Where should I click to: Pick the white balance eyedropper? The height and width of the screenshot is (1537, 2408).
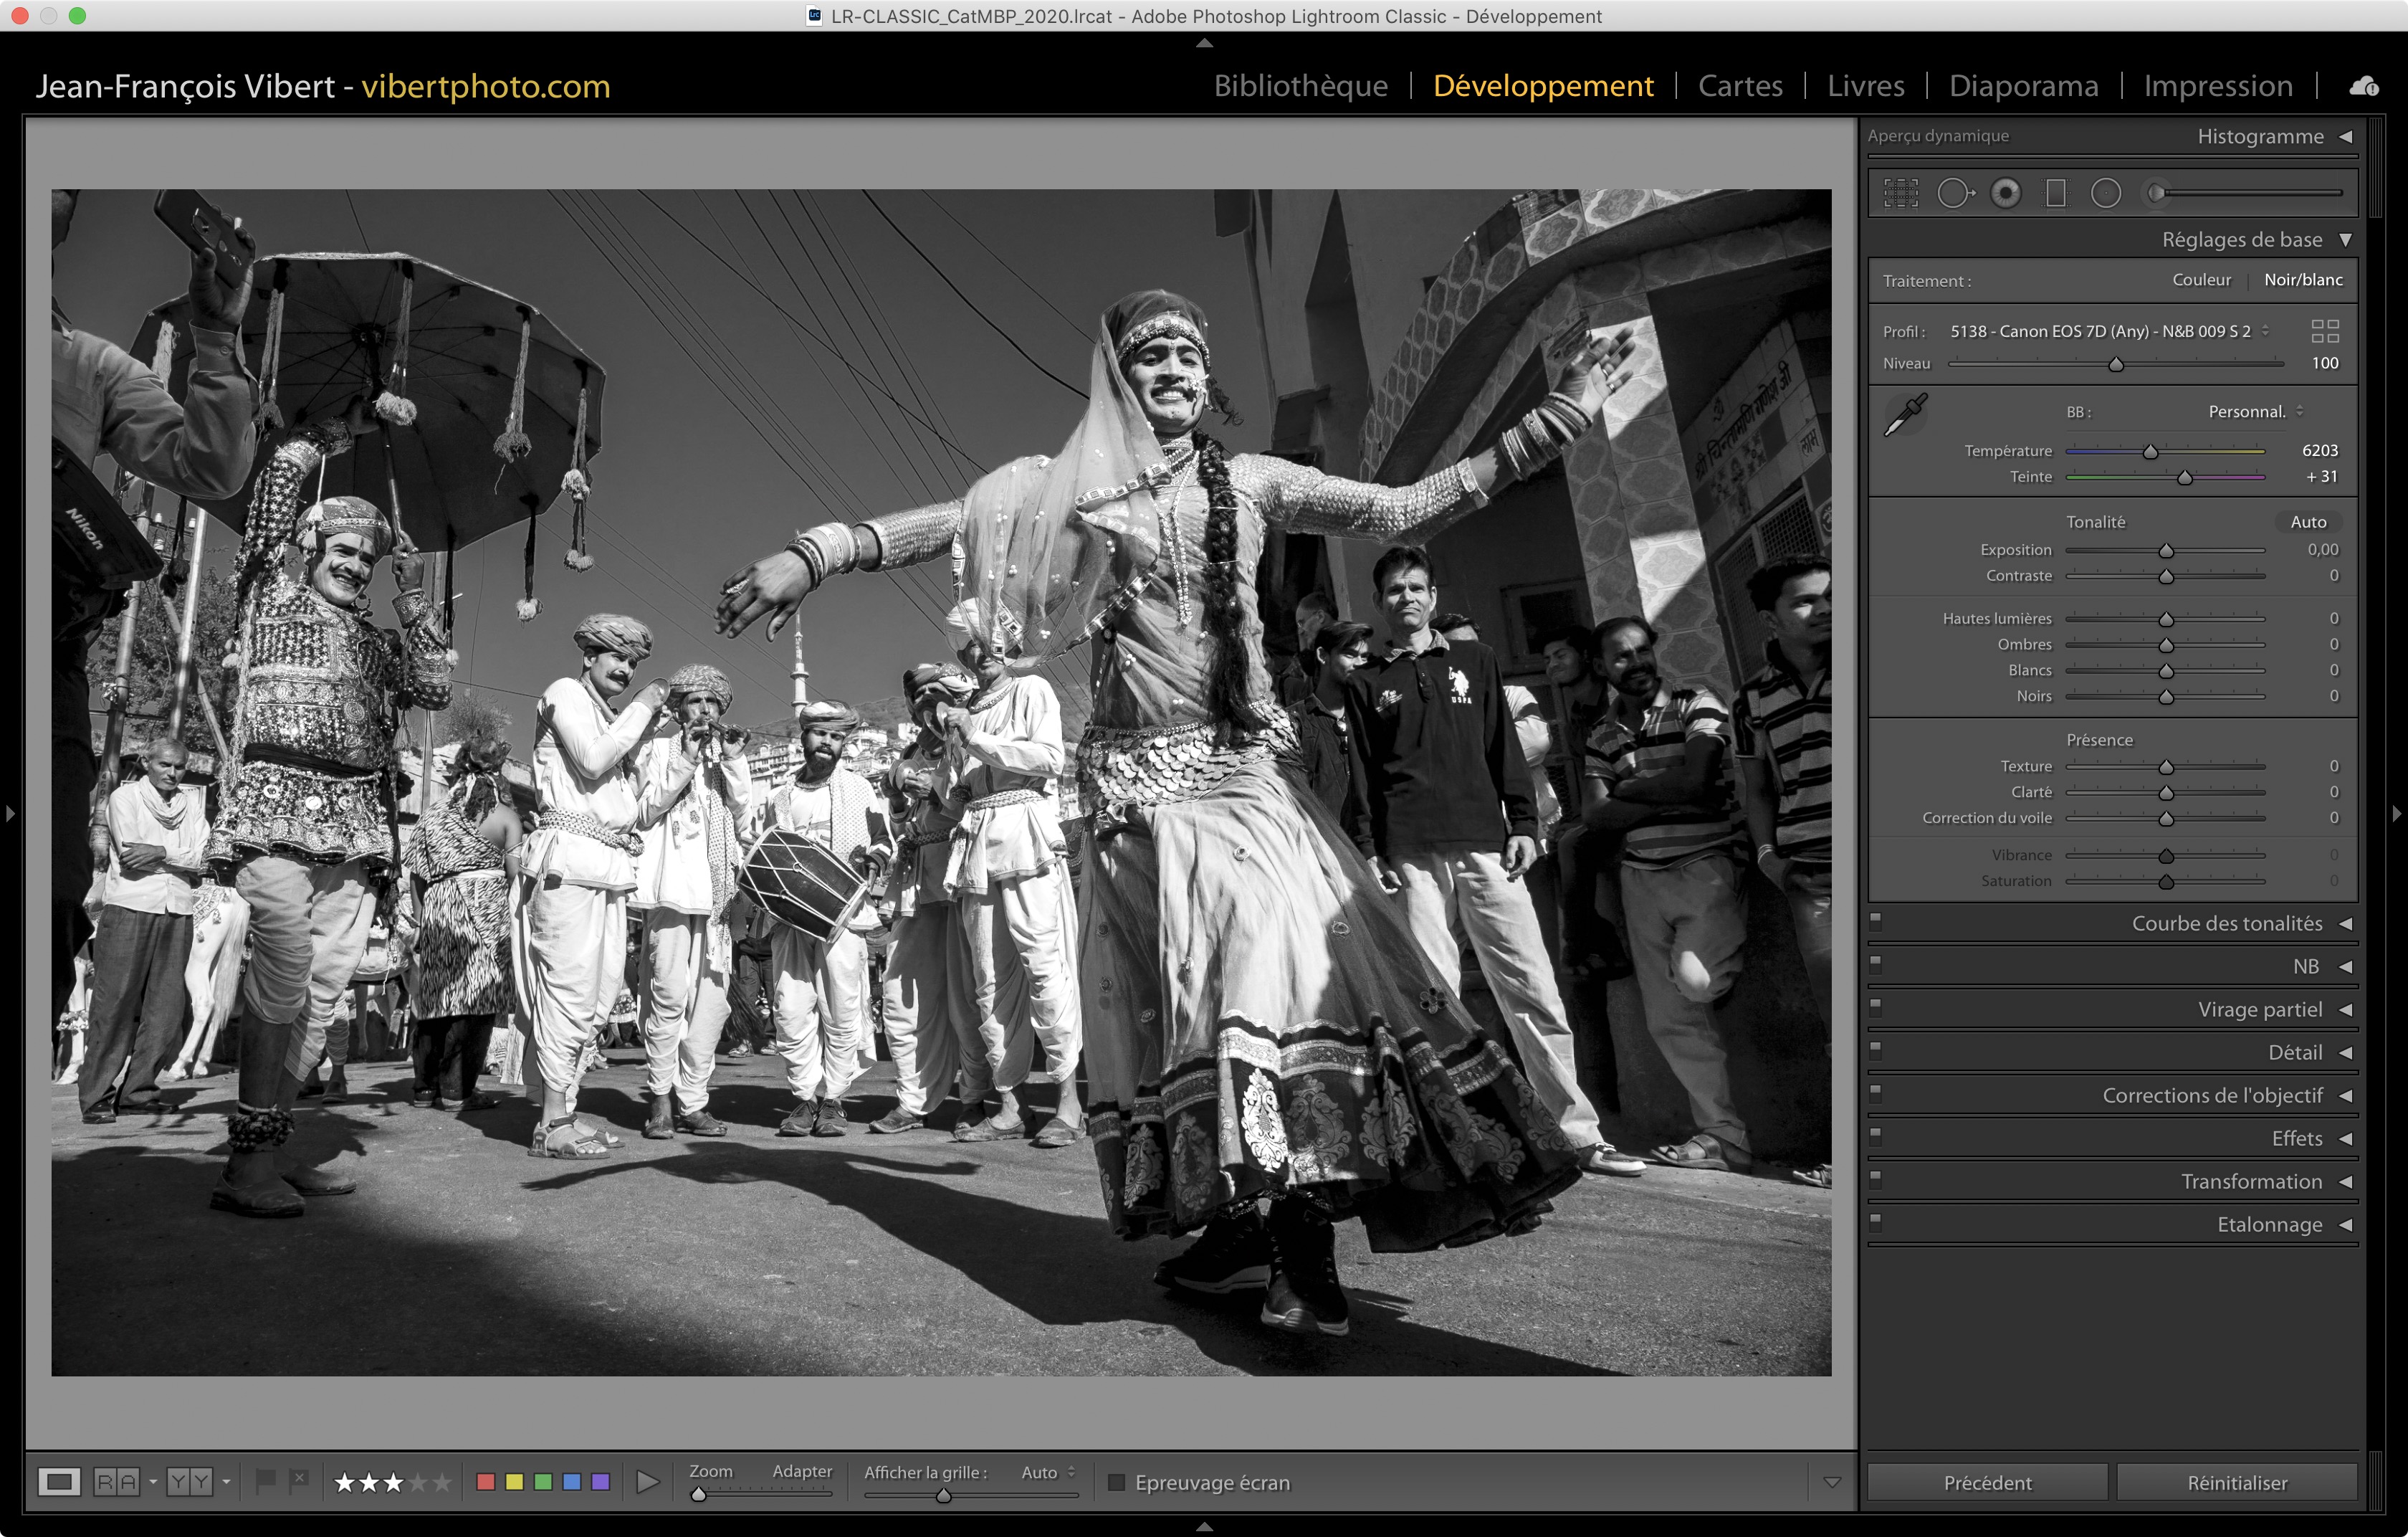(1905, 414)
